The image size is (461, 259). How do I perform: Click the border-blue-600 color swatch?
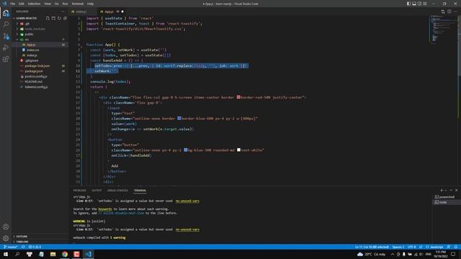coord(179,118)
